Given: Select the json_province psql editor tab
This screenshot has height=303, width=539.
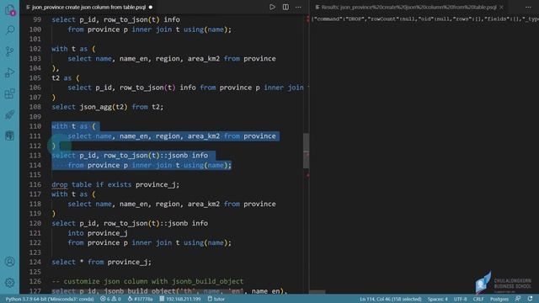Looking at the screenshot, I should (89, 7).
